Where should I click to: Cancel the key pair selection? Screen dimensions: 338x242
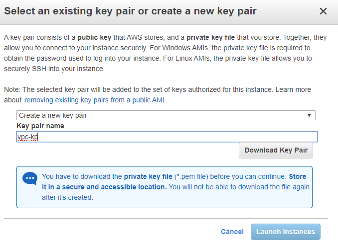pos(232,232)
